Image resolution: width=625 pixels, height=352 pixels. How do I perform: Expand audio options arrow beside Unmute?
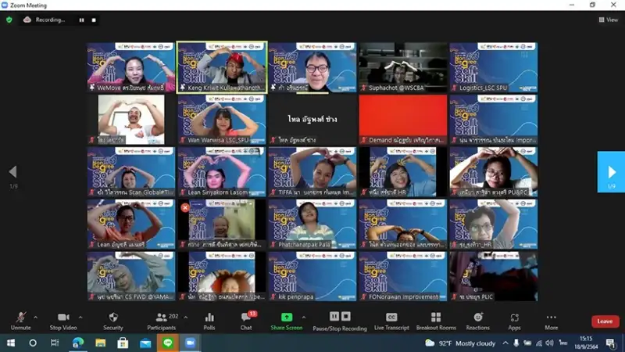[35, 317]
